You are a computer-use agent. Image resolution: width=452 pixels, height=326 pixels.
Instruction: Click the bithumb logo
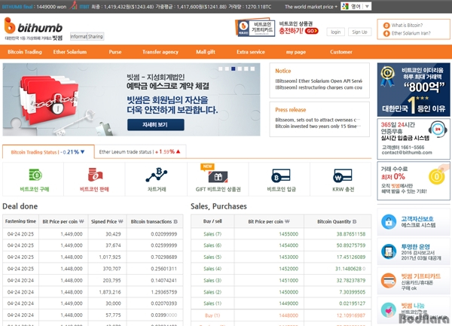pyautogui.click(x=33, y=29)
